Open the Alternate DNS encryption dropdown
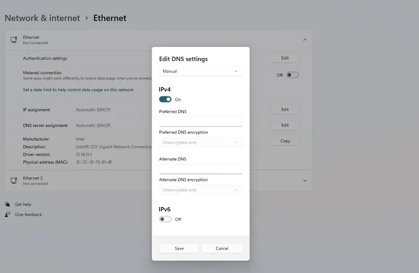The image size is (419, 273). click(x=201, y=190)
